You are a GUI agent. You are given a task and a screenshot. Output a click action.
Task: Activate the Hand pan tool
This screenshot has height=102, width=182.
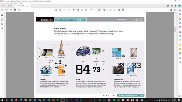[78, 10]
